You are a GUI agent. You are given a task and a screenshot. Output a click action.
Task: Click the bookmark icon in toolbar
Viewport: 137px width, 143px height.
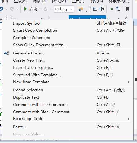tap(128, 9)
